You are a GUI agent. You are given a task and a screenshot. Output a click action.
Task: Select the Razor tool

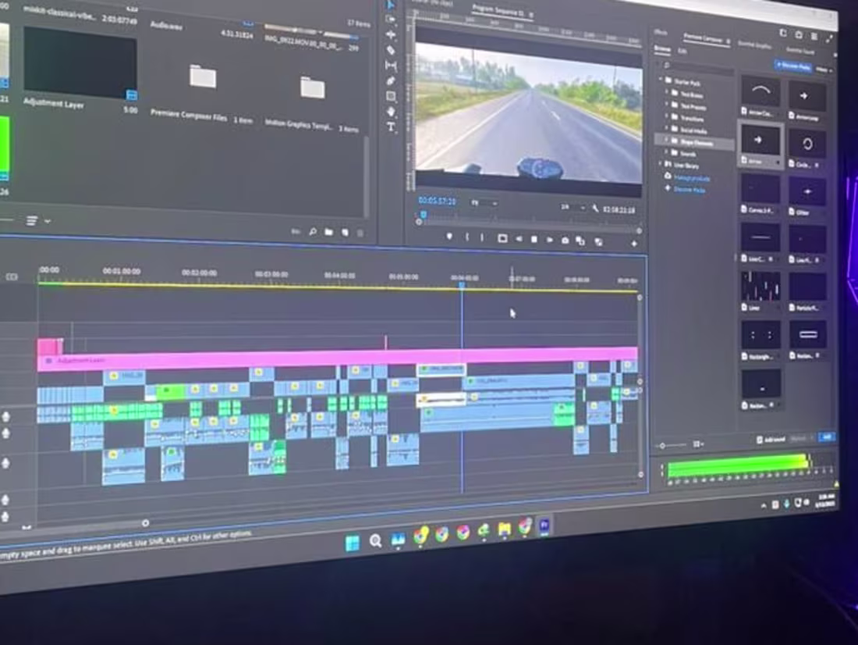pos(391,50)
